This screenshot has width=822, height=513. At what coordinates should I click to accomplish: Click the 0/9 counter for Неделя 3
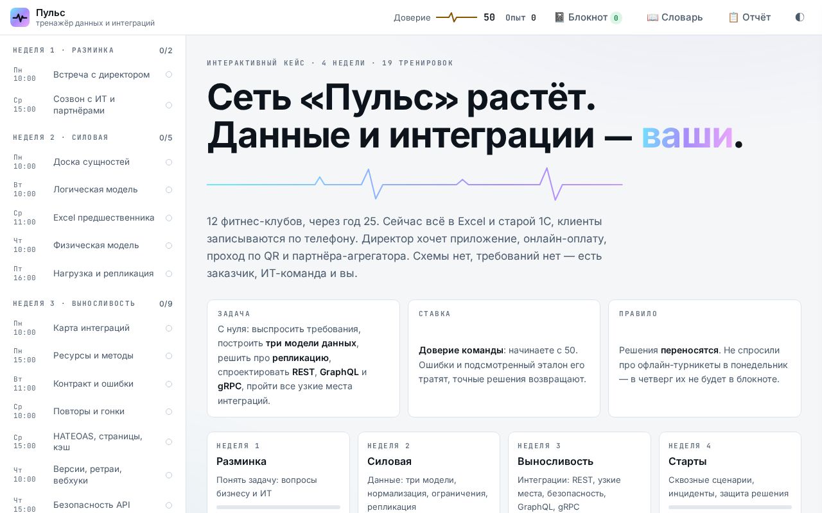(x=166, y=304)
